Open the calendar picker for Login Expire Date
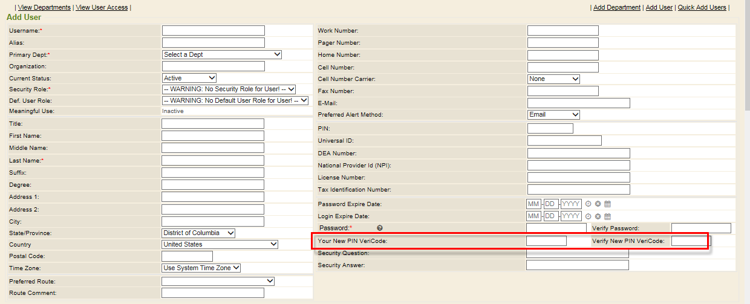750x304 pixels. click(x=608, y=216)
